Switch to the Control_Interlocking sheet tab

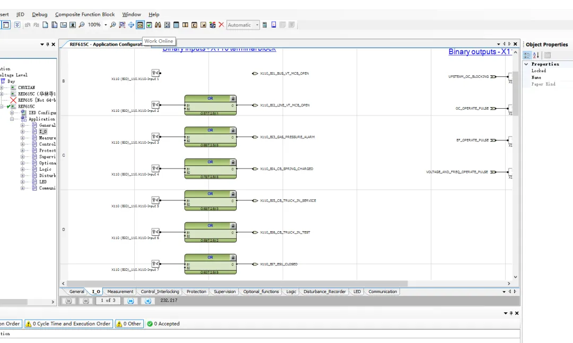pyautogui.click(x=160, y=292)
